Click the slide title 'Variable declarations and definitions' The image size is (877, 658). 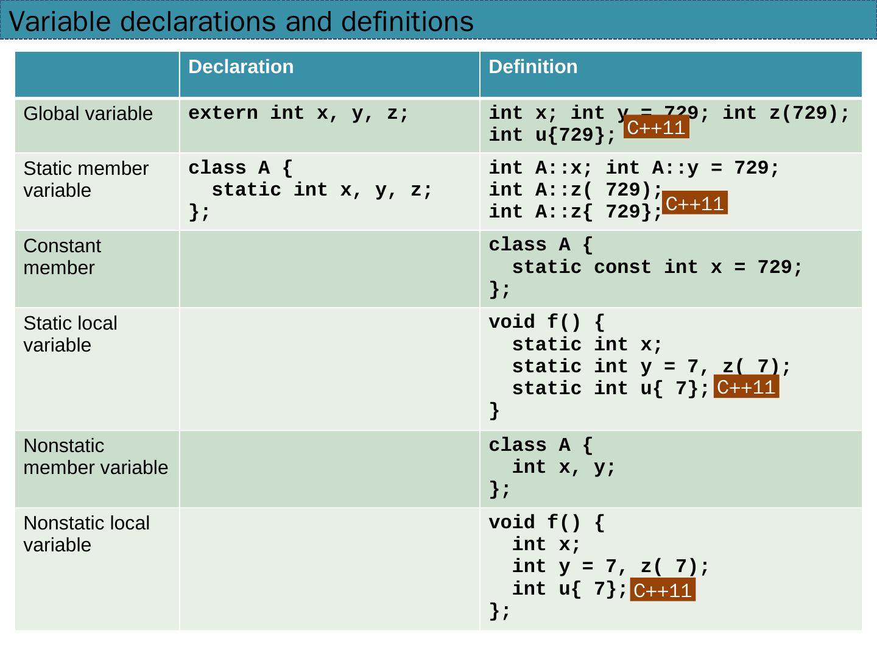coord(241,22)
